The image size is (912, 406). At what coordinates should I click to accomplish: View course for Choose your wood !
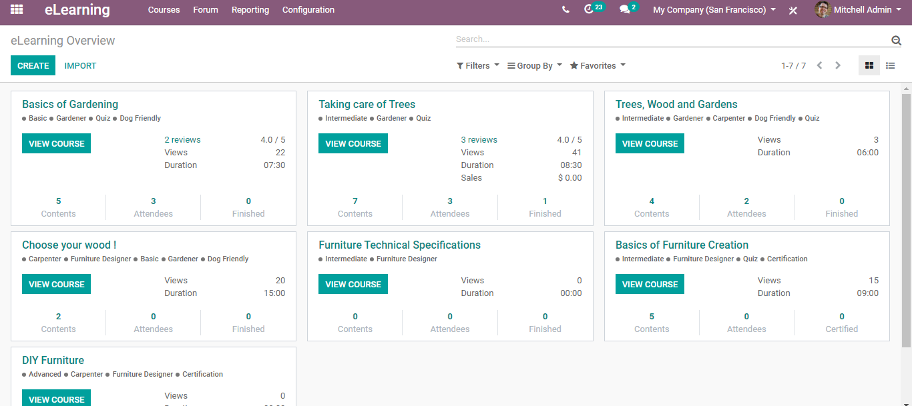pos(57,284)
